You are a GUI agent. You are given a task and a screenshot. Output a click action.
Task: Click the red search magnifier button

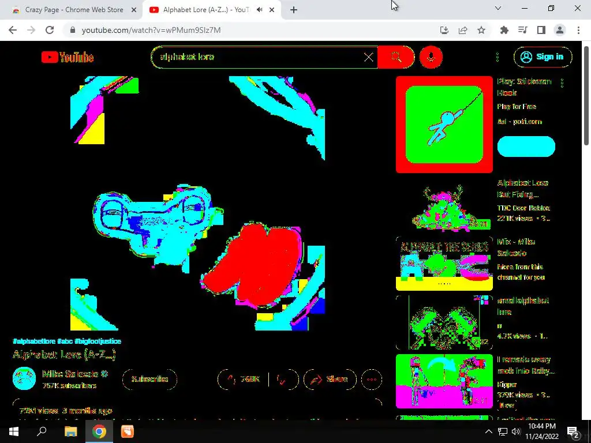[x=396, y=57]
